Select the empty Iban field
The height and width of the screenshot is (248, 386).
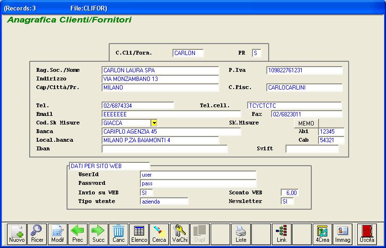coord(164,149)
